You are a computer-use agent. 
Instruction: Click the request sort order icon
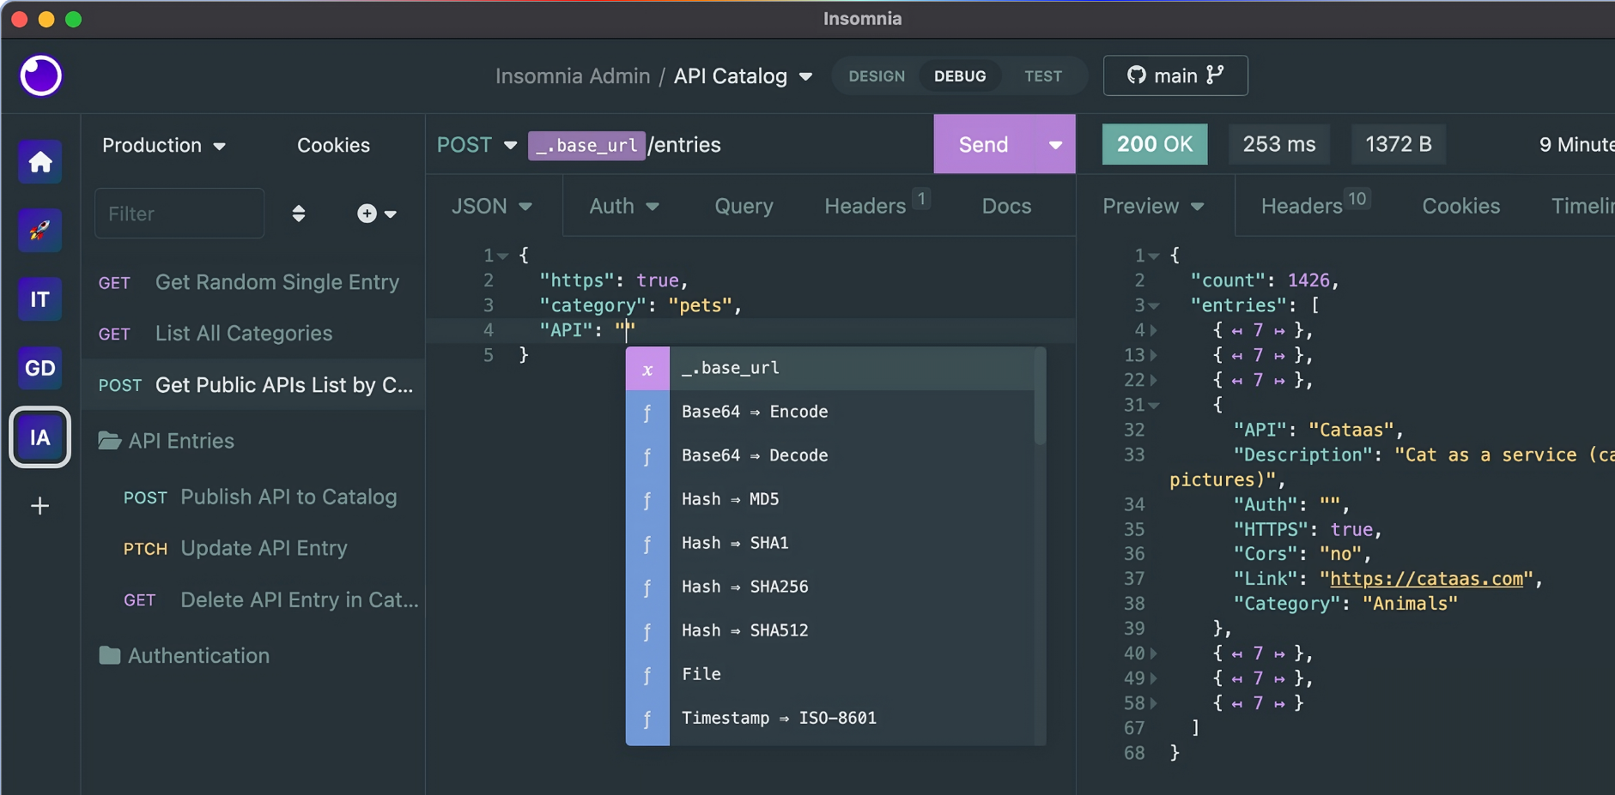tap(299, 214)
